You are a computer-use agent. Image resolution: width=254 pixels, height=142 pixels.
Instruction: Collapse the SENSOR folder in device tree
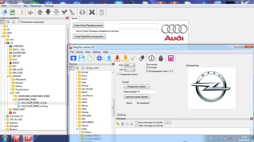point(8,76)
